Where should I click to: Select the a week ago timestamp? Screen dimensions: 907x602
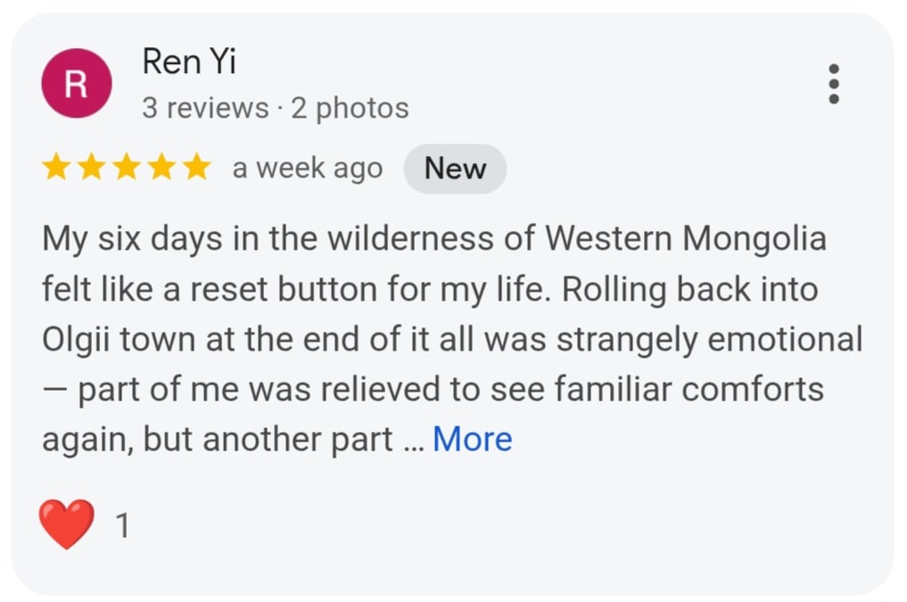click(307, 168)
